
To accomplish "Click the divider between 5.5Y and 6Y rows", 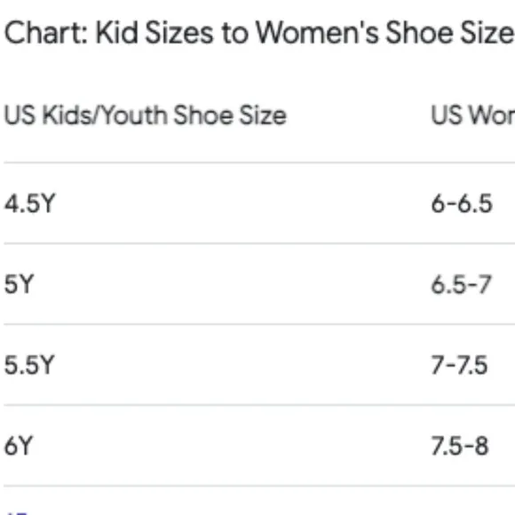I will point(259,405).
